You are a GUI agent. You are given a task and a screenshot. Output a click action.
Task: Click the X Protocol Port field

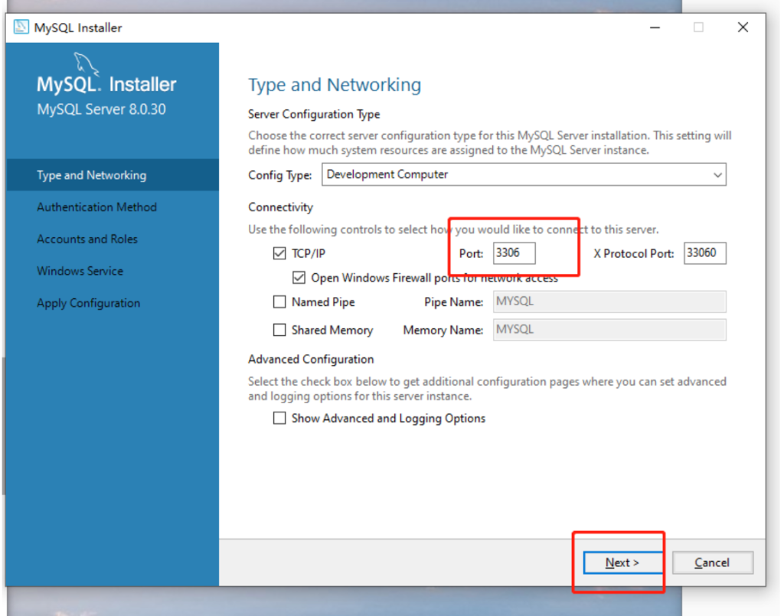705,253
